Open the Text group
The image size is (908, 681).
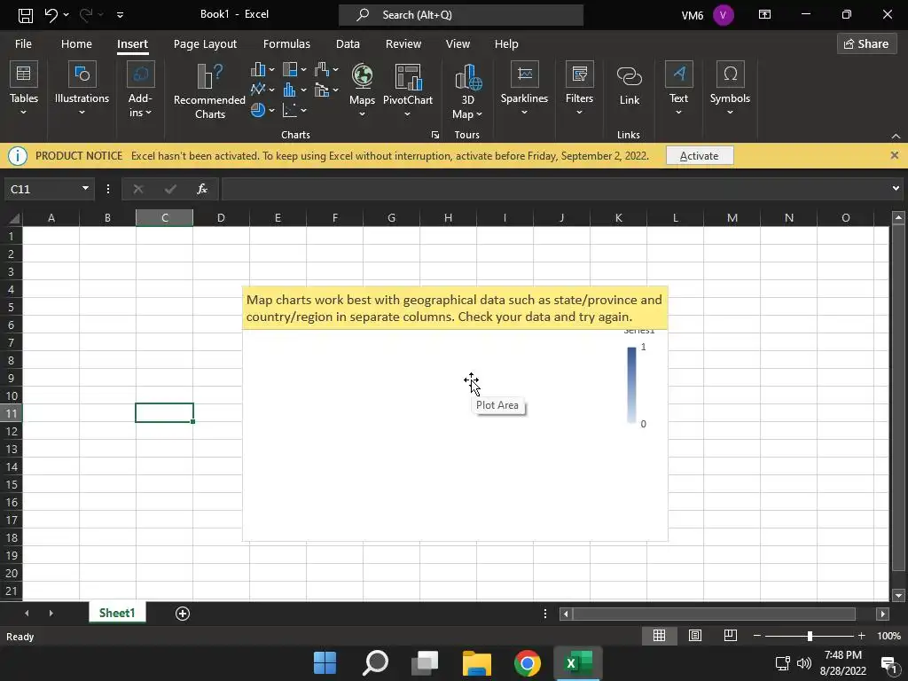pos(678,88)
